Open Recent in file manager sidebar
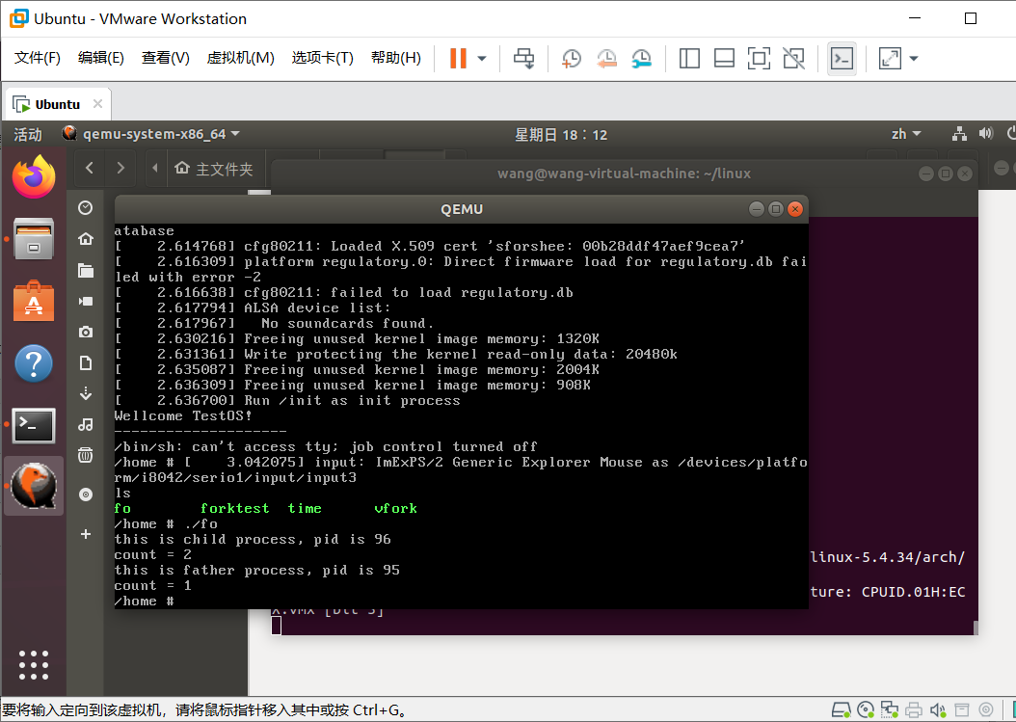This screenshot has height=722, width=1016. [x=85, y=207]
